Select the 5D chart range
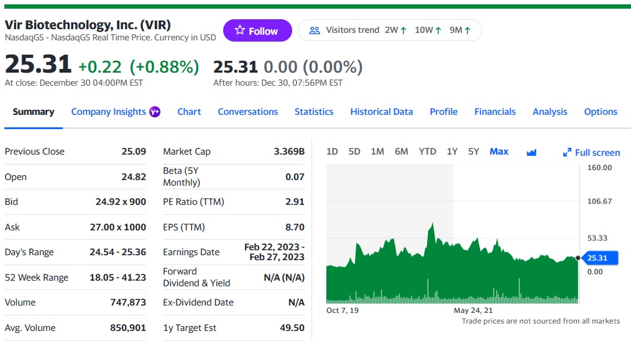Image resolution: width=631 pixels, height=349 pixels. click(354, 152)
